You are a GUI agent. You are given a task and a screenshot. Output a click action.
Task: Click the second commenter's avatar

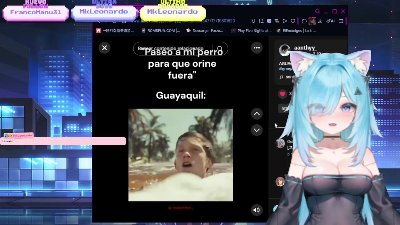point(280,182)
